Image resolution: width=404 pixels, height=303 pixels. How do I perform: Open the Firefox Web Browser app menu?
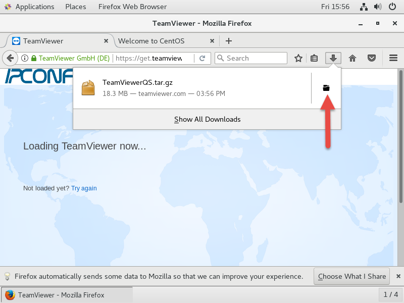pyautogui.click(x=132, y=7)
